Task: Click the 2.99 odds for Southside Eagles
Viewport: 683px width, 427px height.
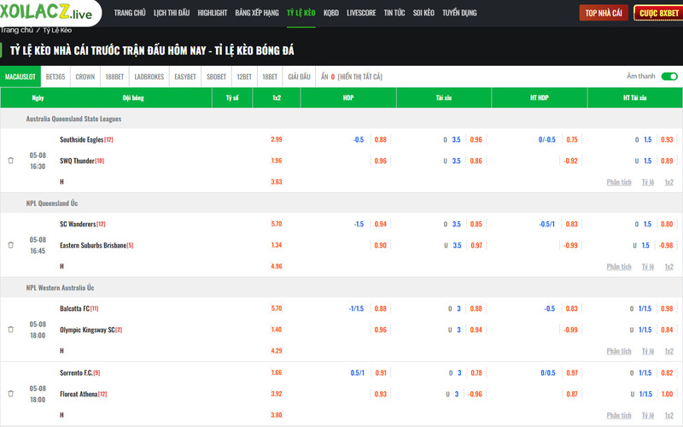Action: [x=276, y=139]
